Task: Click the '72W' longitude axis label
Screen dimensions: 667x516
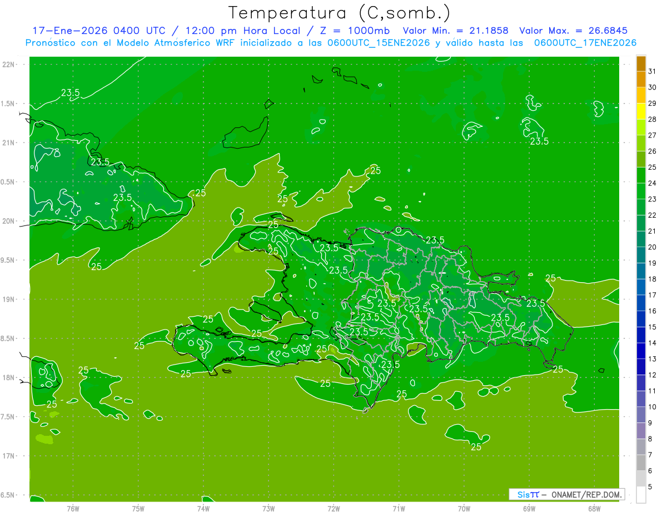Action: 334,509
